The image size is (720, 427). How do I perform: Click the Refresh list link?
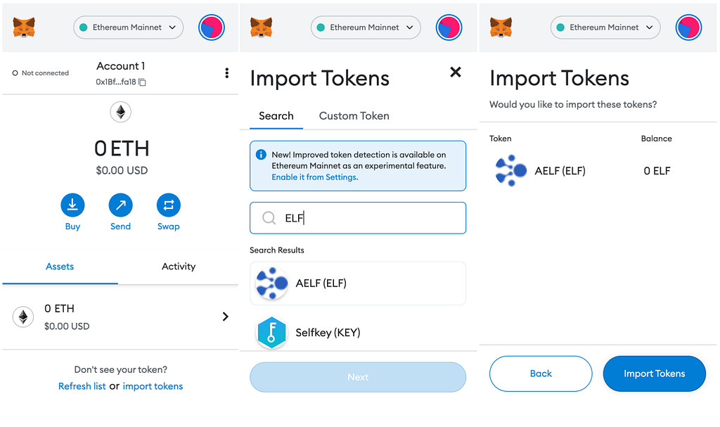click(x=82, y=386)
